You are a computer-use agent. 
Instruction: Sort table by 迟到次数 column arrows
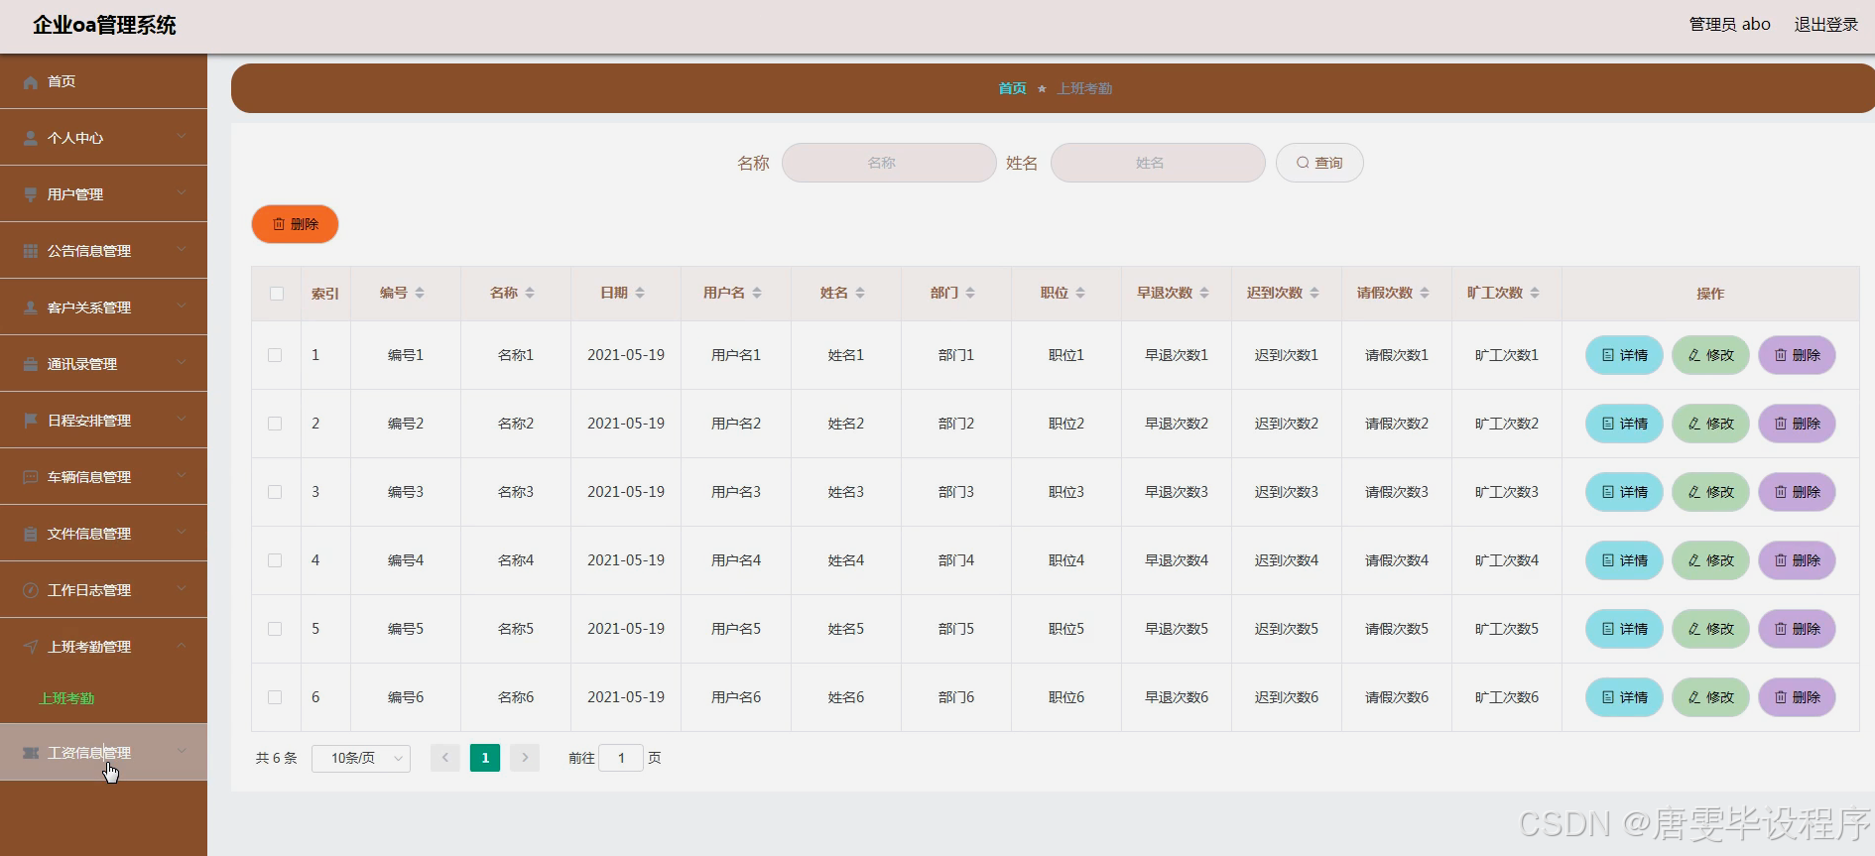(x=1314, y=294)
